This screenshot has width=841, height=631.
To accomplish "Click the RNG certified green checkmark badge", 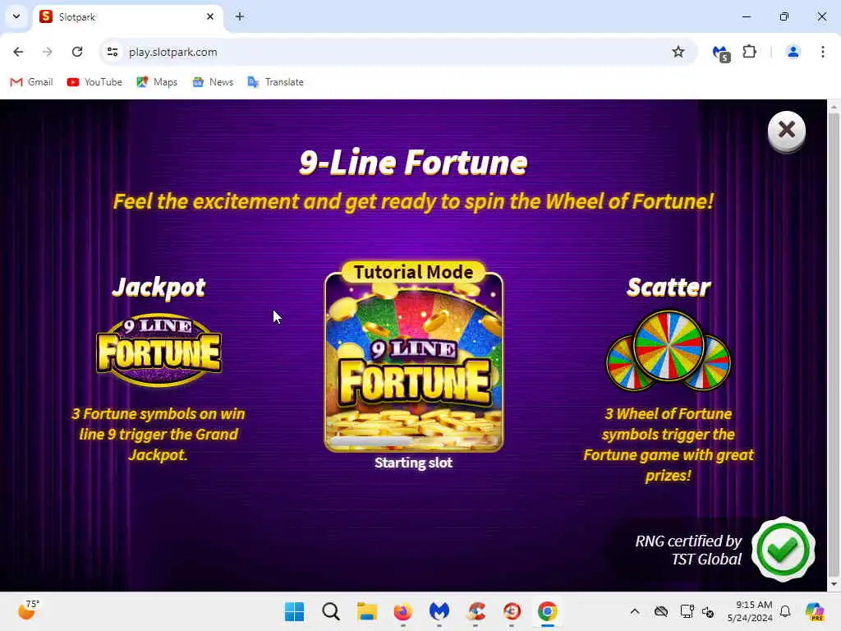I will [783, 549].
